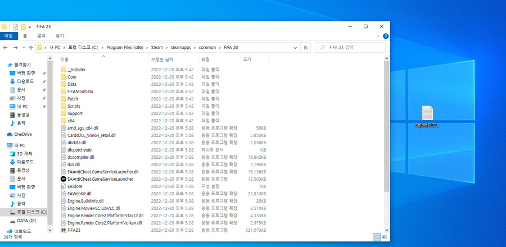Click the amd_ags_x64.dll file icon

tap(63, 128)
